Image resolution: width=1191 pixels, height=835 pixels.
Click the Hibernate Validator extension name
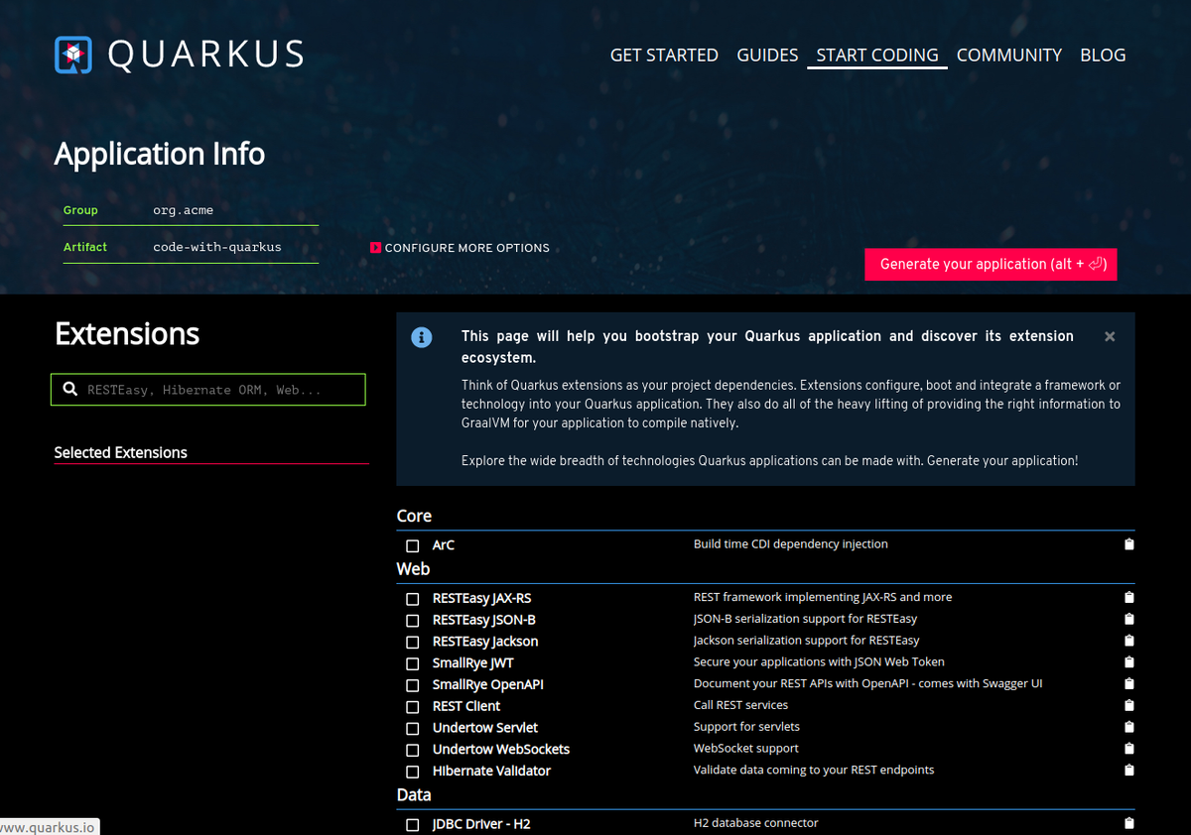[x=491, y=771]
